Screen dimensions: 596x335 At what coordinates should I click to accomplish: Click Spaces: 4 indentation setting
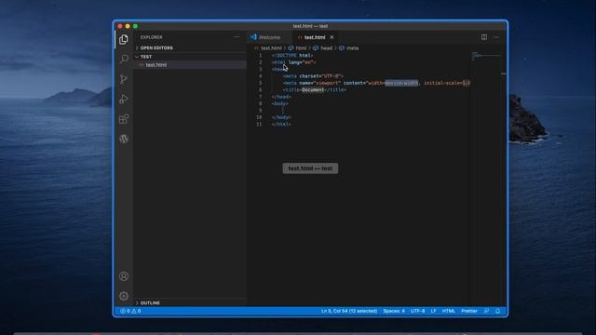click(x=394, y=311)
